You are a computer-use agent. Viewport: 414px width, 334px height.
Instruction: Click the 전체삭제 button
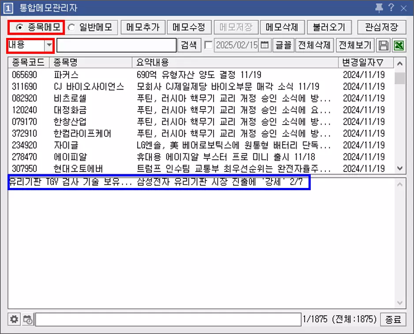coord(314,45)
